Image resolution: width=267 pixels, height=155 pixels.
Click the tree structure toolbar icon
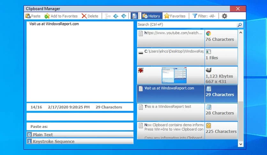click(107, 16)
